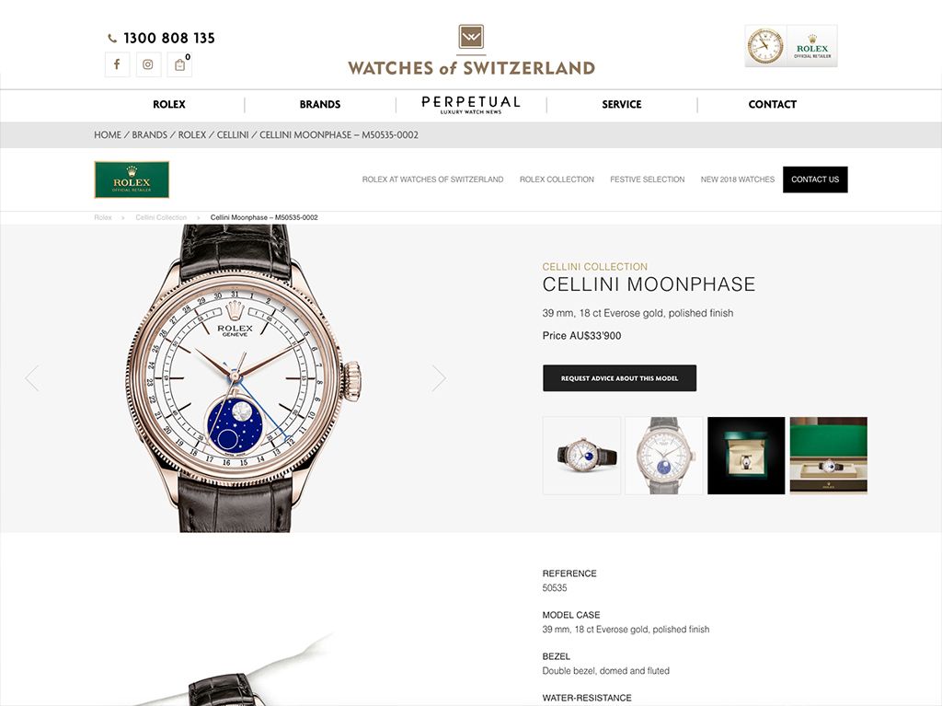Open the BRANDS main menu item

point(319,104)
